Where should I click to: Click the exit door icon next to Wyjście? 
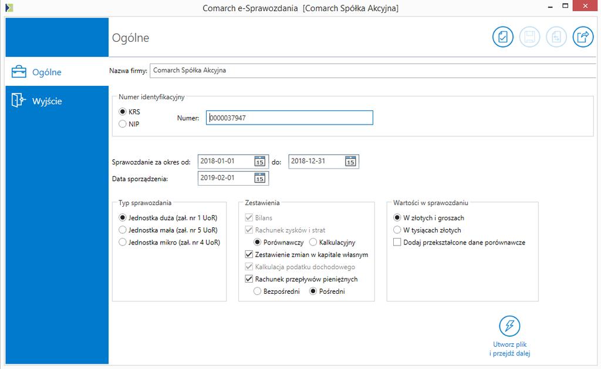(19, 100)
